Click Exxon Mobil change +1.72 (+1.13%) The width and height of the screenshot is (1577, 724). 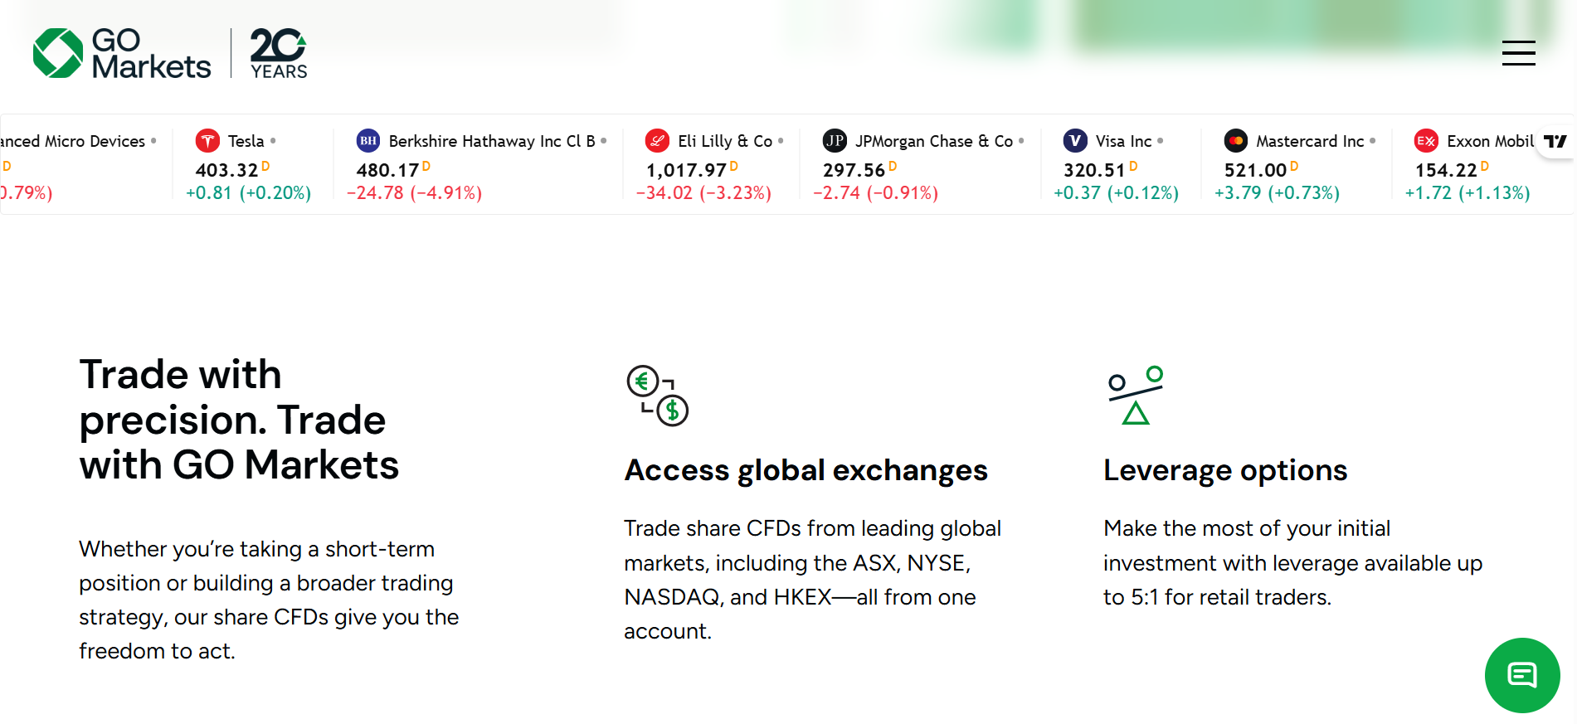1467,193
